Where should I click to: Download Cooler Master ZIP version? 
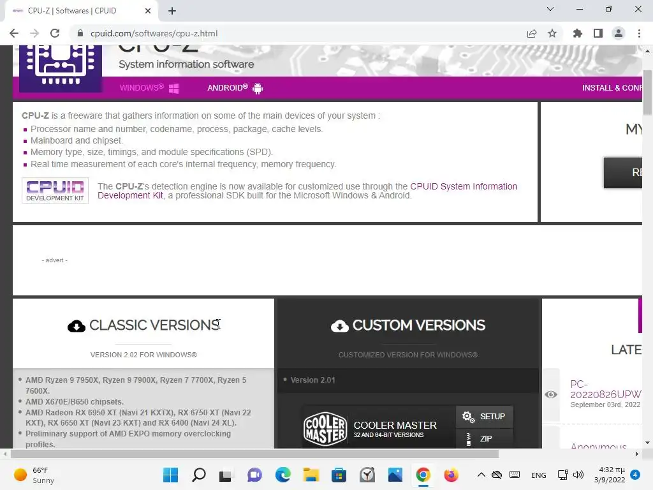(485, 439)
